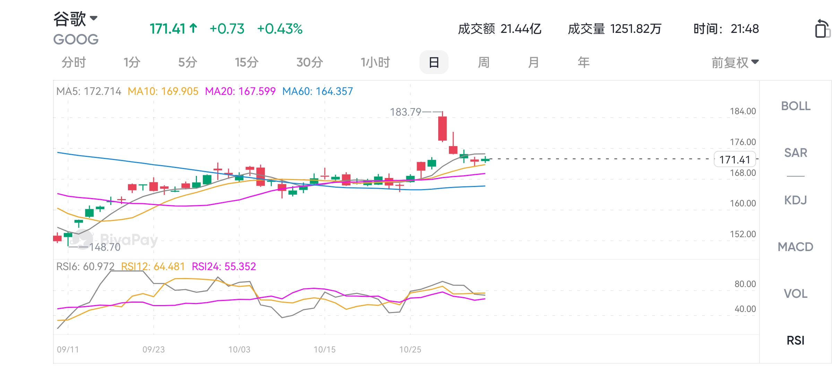Select the 30分 chart interval
Image resolution: width=832 pixels, height=374 pixels.
tap(310, 63)
